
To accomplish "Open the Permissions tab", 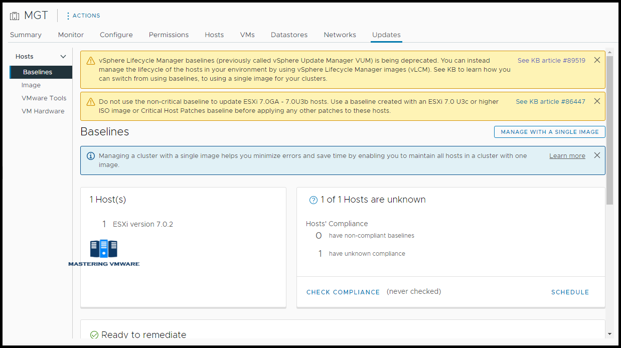I will pos(169,35).
